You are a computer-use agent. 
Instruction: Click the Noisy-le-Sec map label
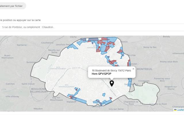(149, 47)
